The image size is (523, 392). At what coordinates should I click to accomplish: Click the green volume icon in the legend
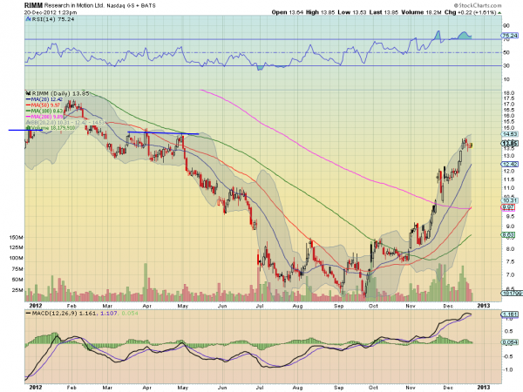[x=29, y=128]
